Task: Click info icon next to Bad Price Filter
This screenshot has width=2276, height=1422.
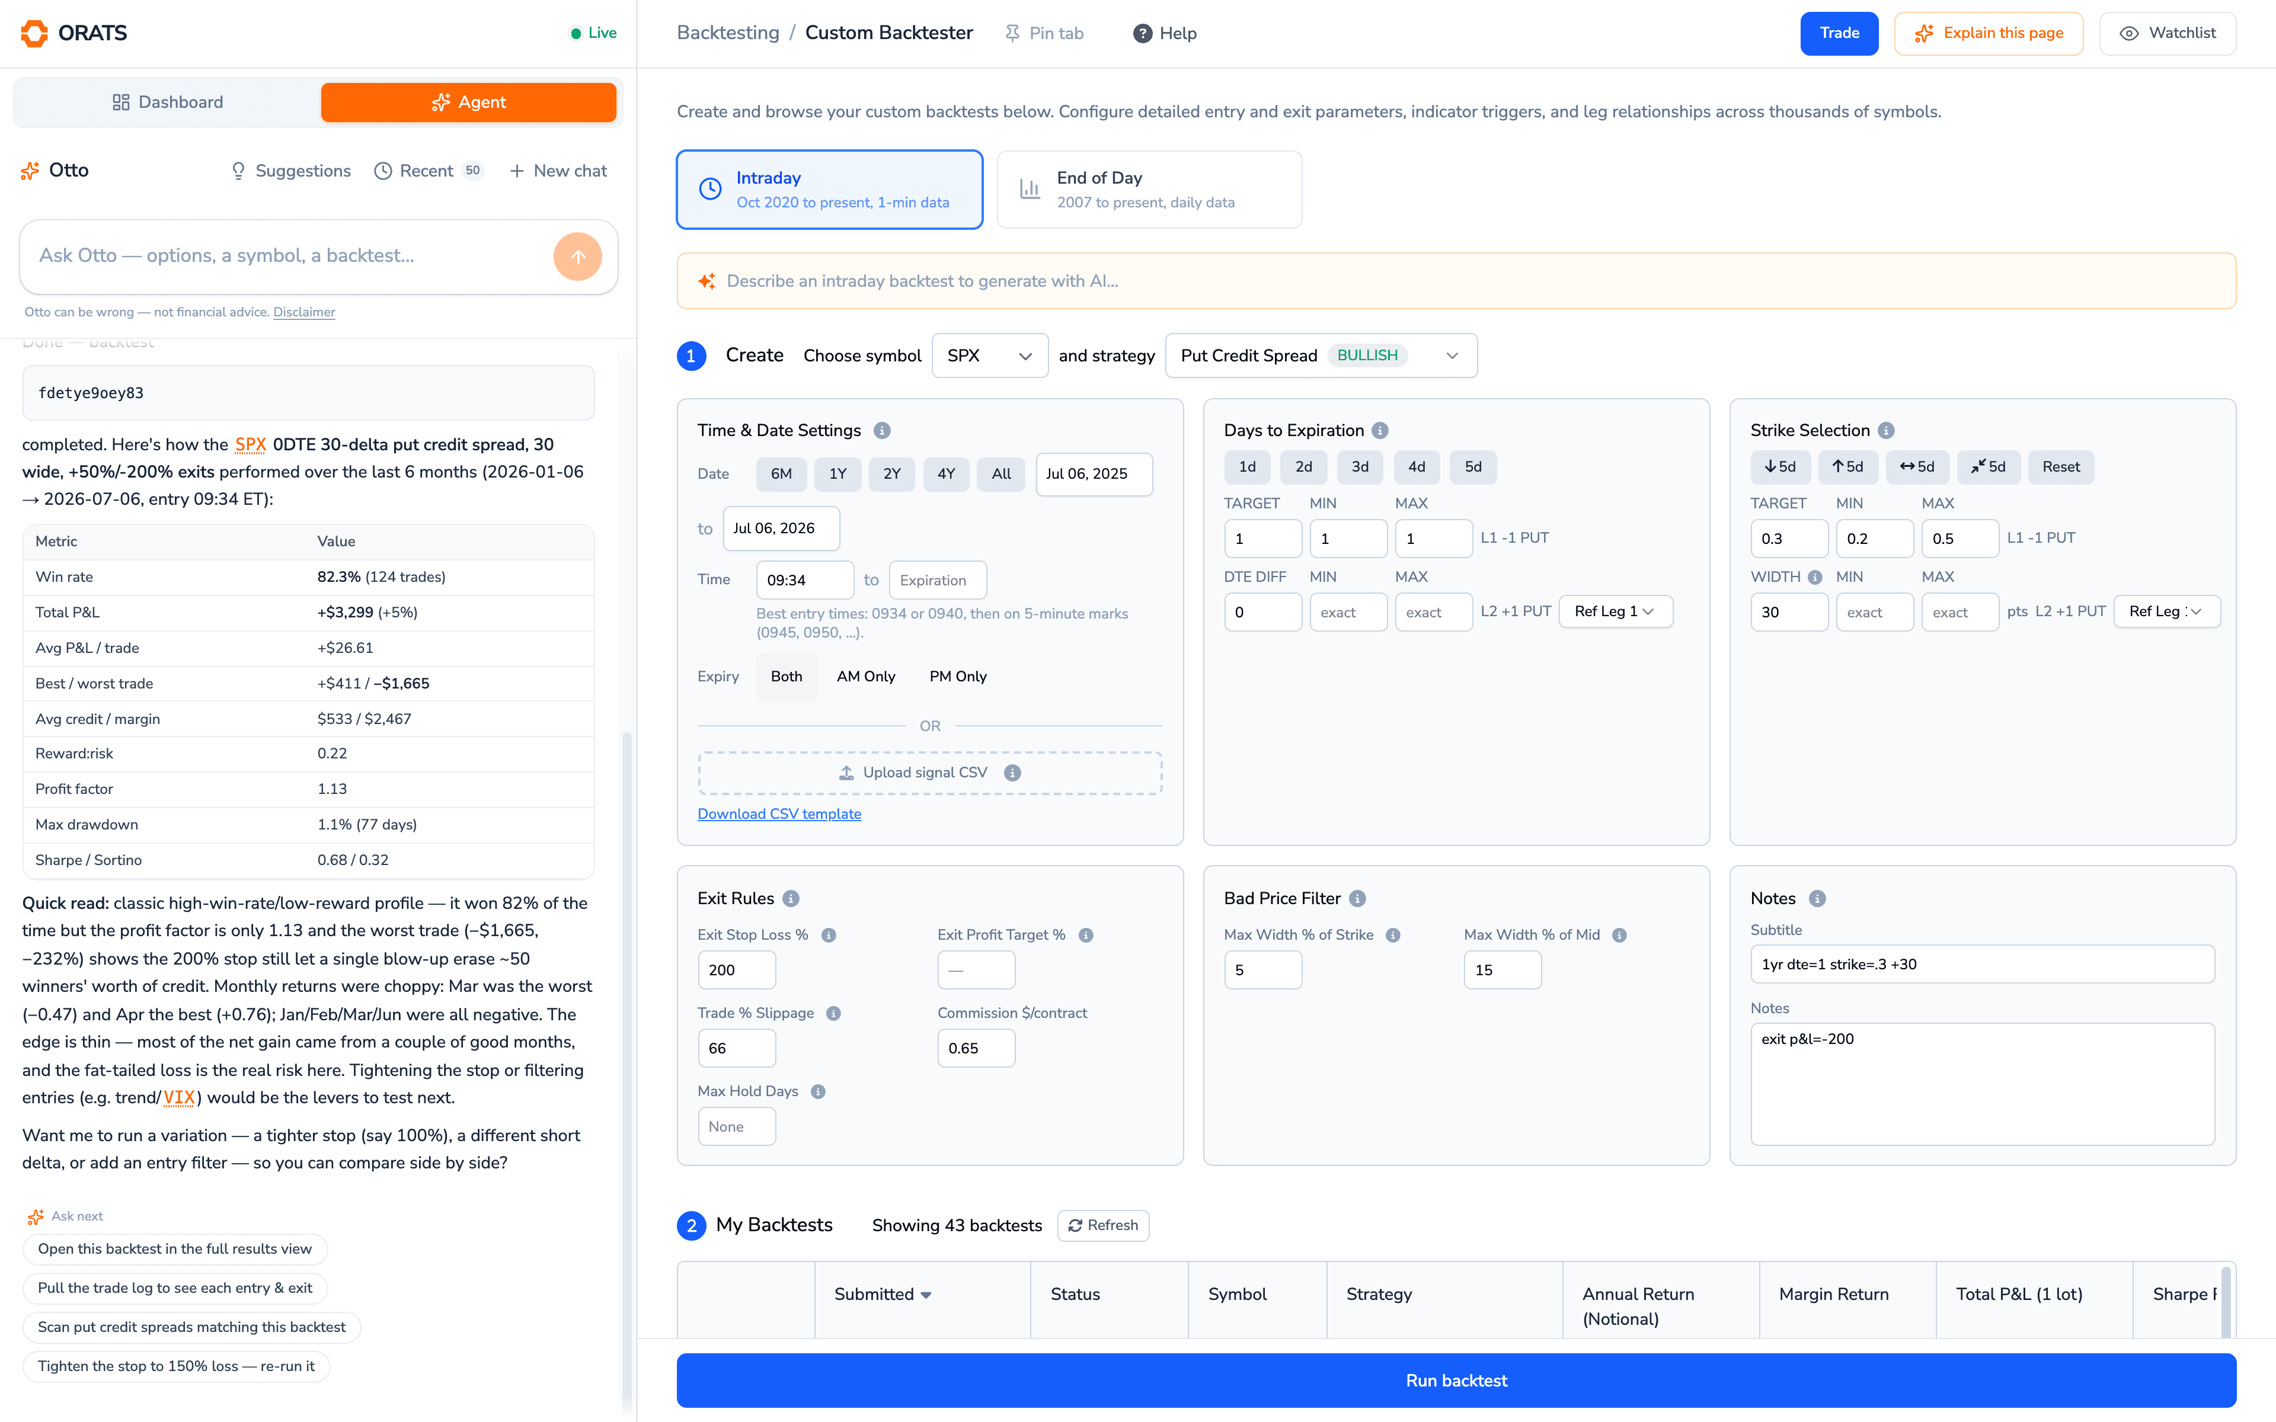Action: tap(1357, 898)
